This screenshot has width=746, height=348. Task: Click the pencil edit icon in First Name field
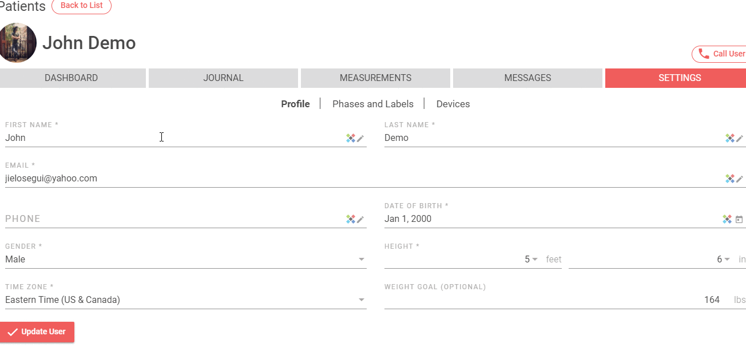pos(360,138)
